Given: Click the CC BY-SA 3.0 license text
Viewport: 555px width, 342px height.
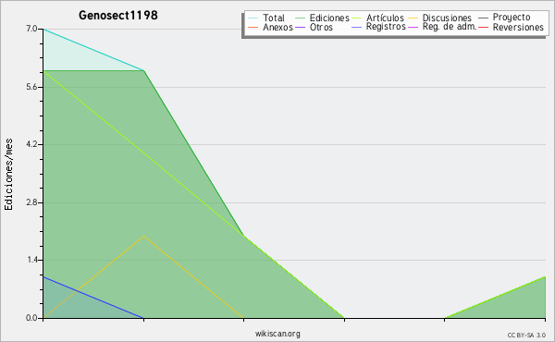Looking at the screenshot, I should [526, 335].
